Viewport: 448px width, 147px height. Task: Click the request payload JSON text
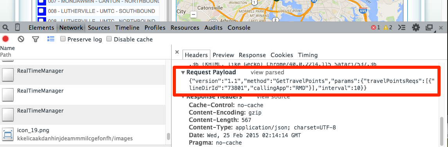coord(312,85)
